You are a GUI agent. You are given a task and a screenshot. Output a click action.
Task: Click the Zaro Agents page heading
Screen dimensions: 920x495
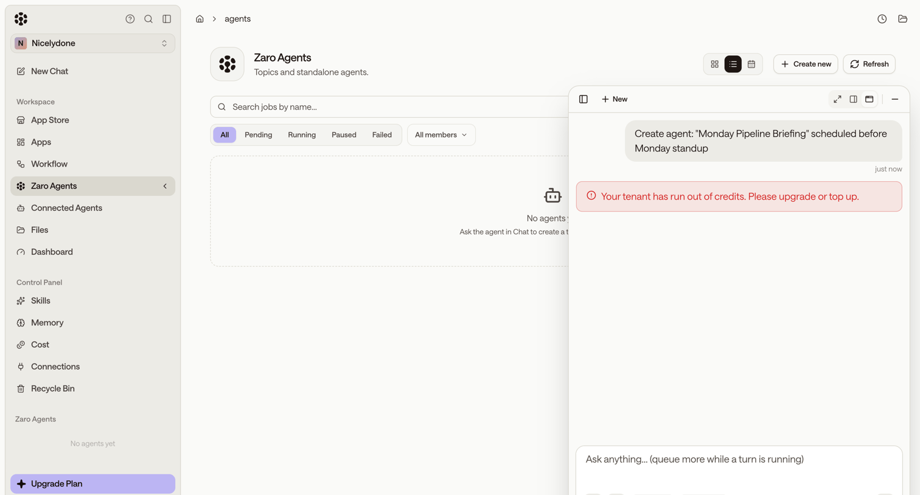[282, 58]
